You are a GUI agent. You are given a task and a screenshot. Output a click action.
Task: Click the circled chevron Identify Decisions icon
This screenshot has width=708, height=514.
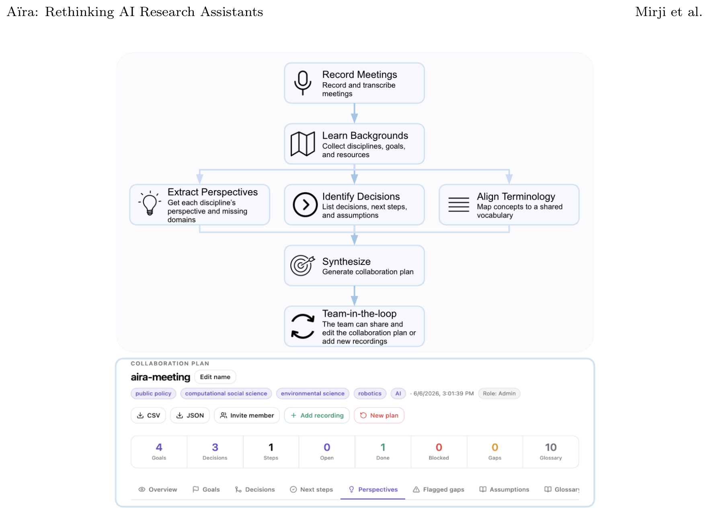click(305, 205)
